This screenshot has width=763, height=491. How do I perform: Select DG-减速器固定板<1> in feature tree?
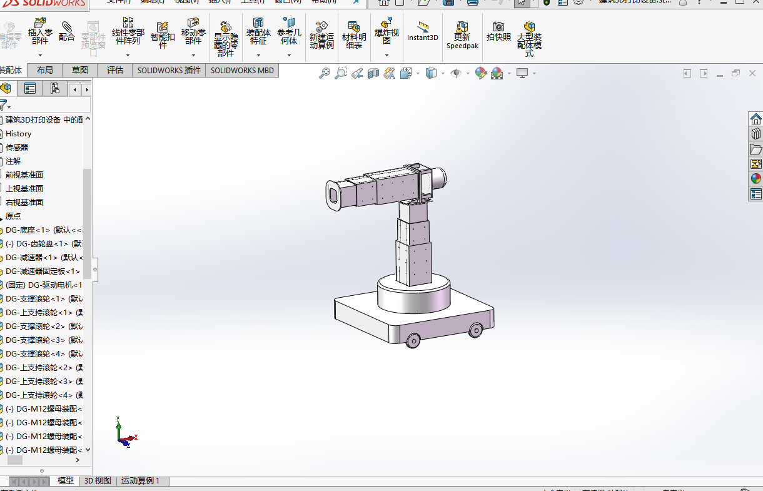(43, 271)
